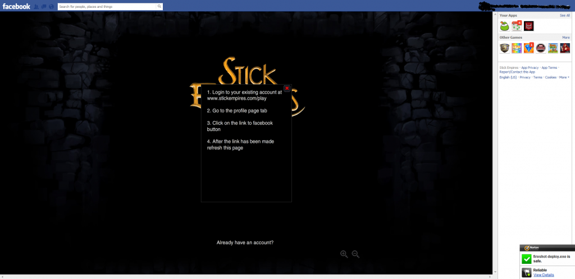Click step 1 login instruction text

244,95
